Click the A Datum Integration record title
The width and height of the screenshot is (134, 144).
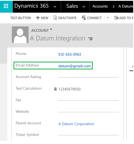tap(58, 38)
